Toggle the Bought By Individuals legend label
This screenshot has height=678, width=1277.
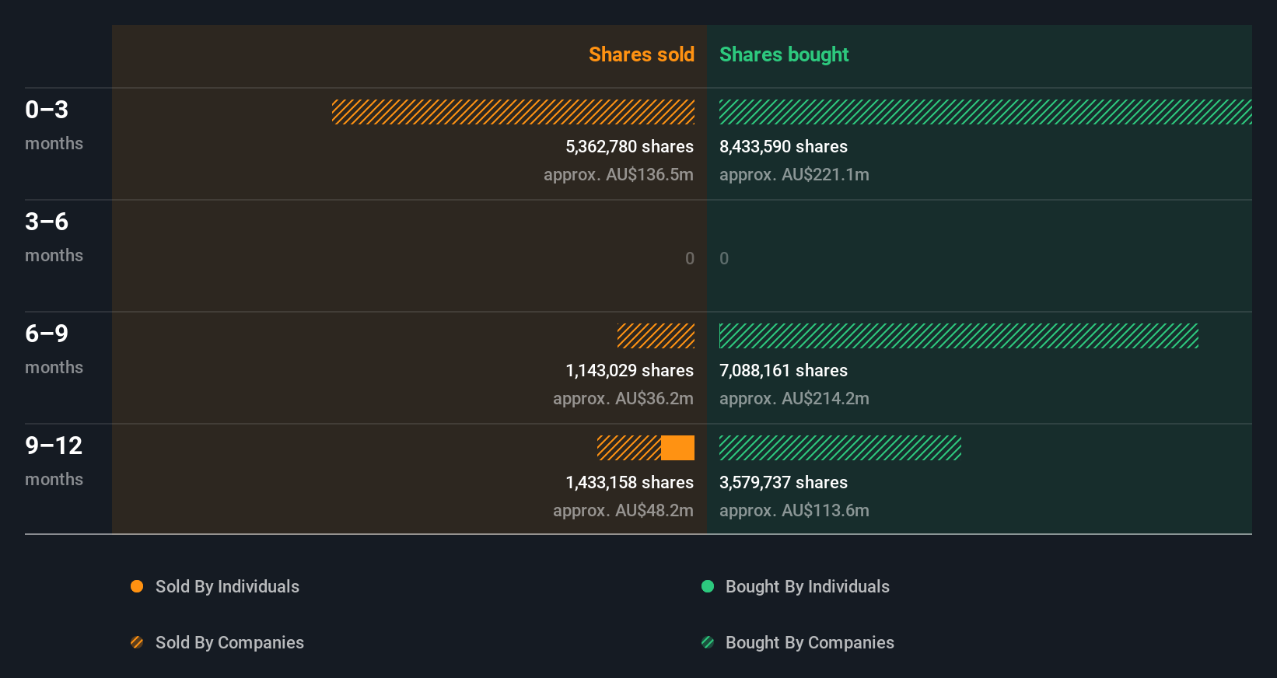click(807, 586)
